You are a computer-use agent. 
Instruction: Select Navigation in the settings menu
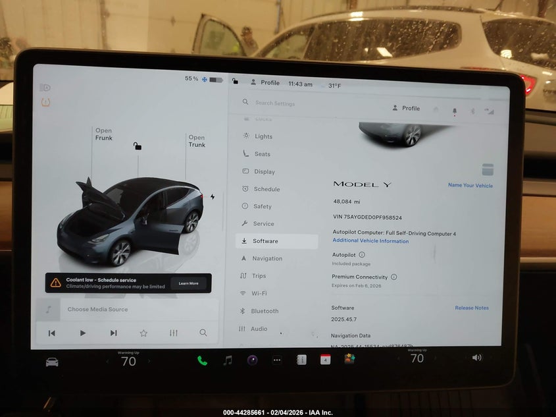coord(266,259)
